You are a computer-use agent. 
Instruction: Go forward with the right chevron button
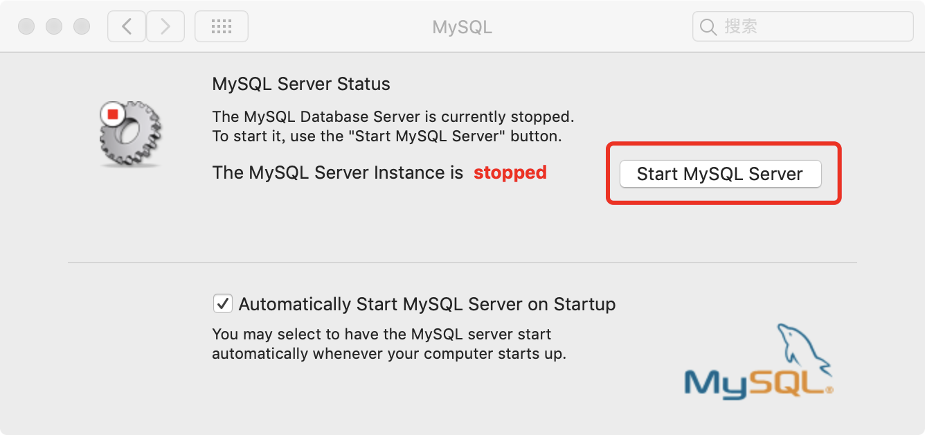click(x=165, y=27)
